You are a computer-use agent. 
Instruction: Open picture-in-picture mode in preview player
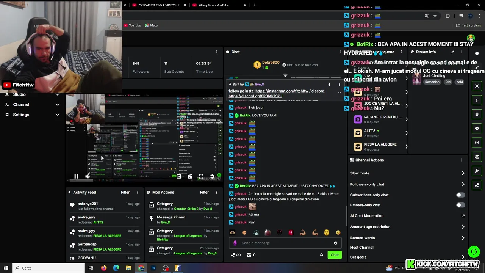(179, 176)
